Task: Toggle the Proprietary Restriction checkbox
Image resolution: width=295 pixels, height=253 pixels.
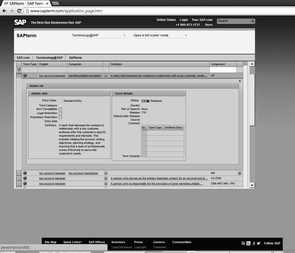Action: tap(60, 117)
